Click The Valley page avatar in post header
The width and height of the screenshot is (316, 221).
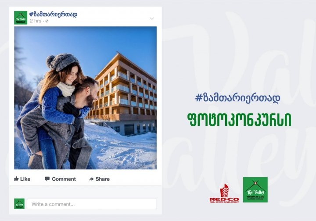pyautogui.click(x=21, y=18)
